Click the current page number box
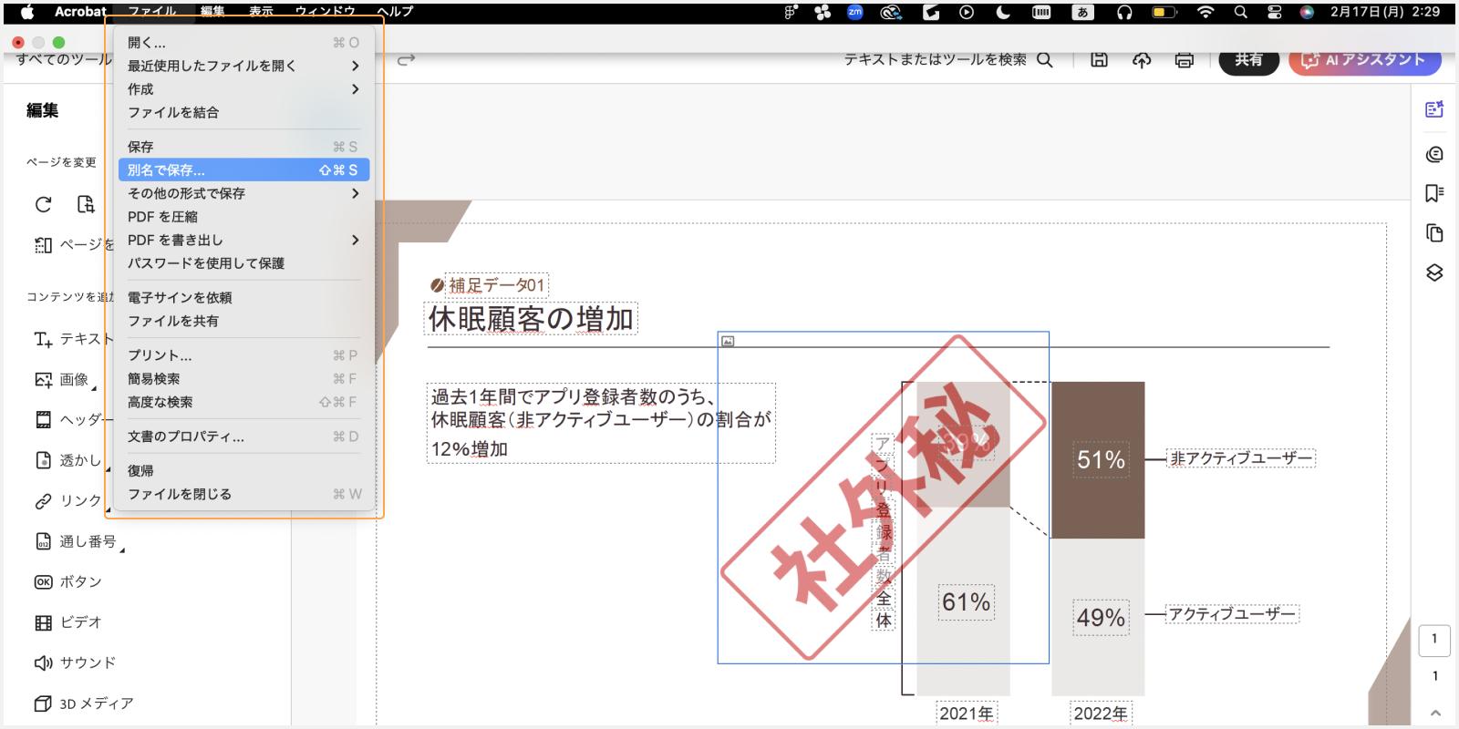The image size is (1459, 729). (x=1434, y=639)
